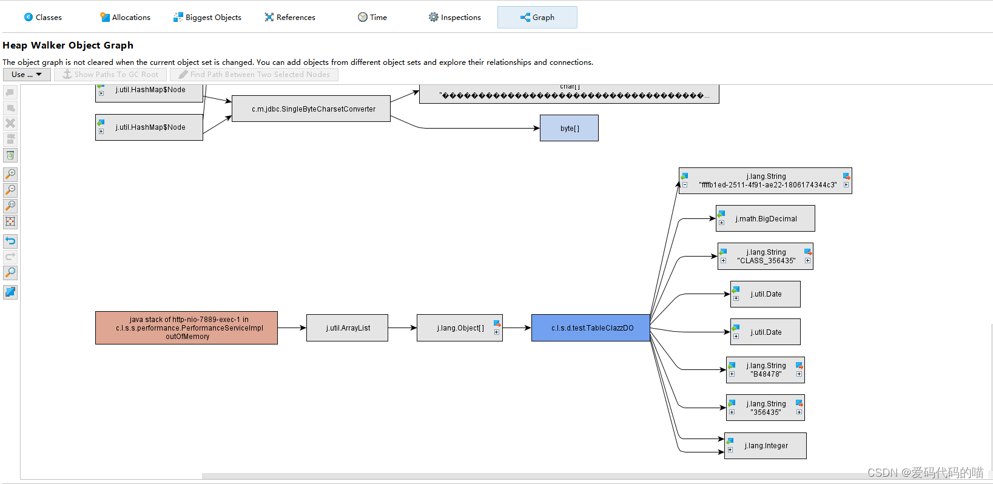The height and width of the screenshot is (484, 993).
Task: Select the java stack outOfMemory root node
Action: pos(186,328)
